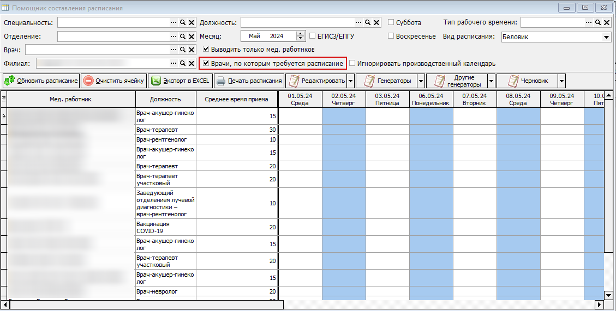Click the vertical scrollbar down arrow

pos(609,295)
